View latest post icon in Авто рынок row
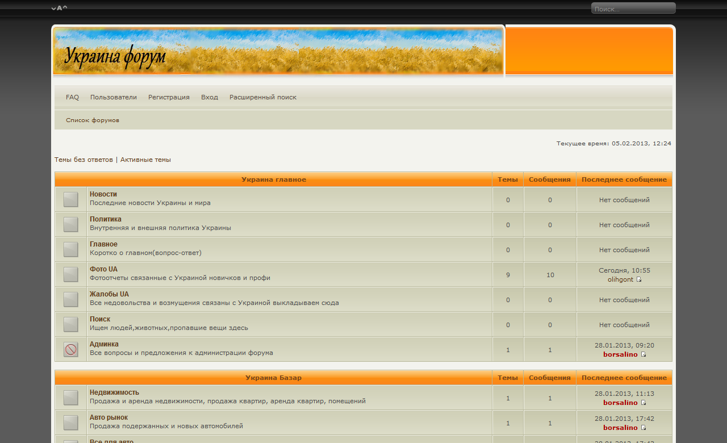 click(x=644, y=428)
